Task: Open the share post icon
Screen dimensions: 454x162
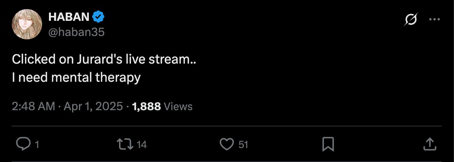Action: 429,144
